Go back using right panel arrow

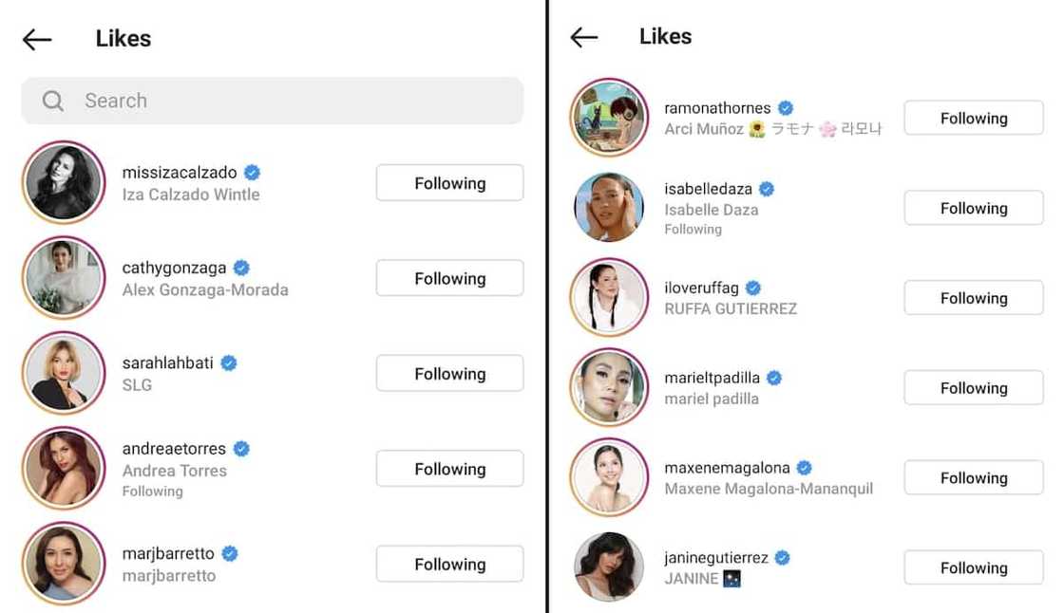(584, 37)
